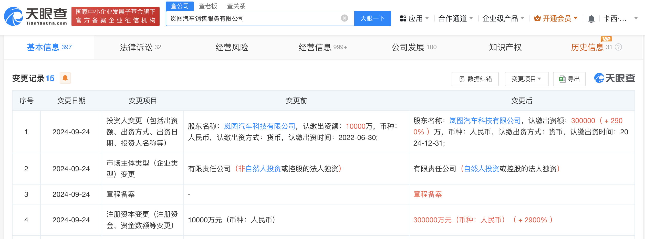
Task: Expand the 合作通道 dropdown
Action: pos(471,18)
